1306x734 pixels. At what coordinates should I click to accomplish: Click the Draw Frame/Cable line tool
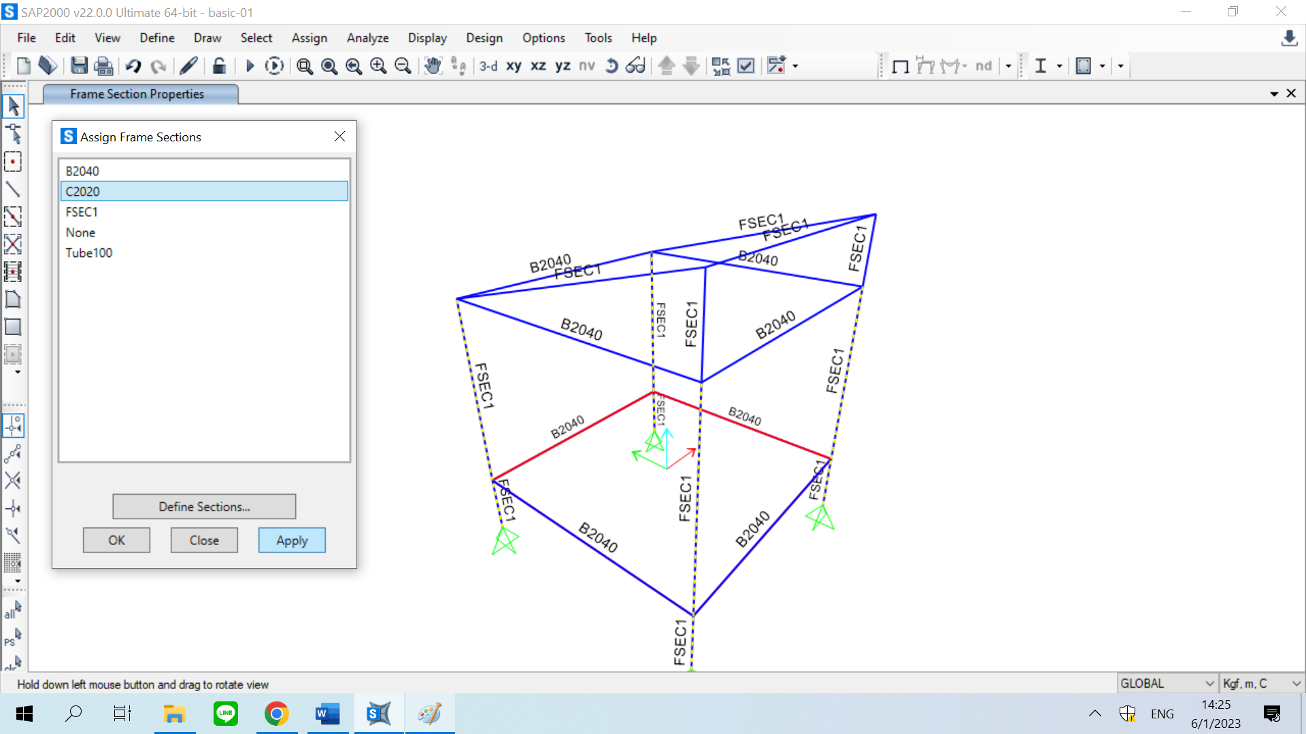point(13,189)
